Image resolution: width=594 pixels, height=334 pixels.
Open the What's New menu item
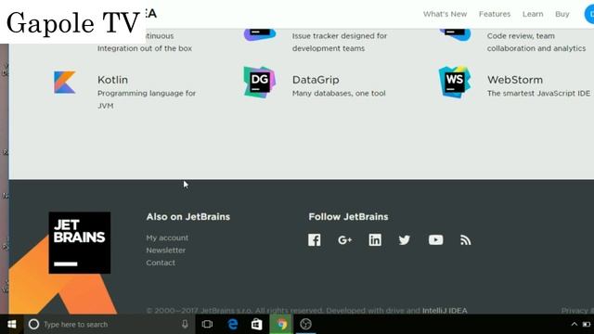point(445,14)
